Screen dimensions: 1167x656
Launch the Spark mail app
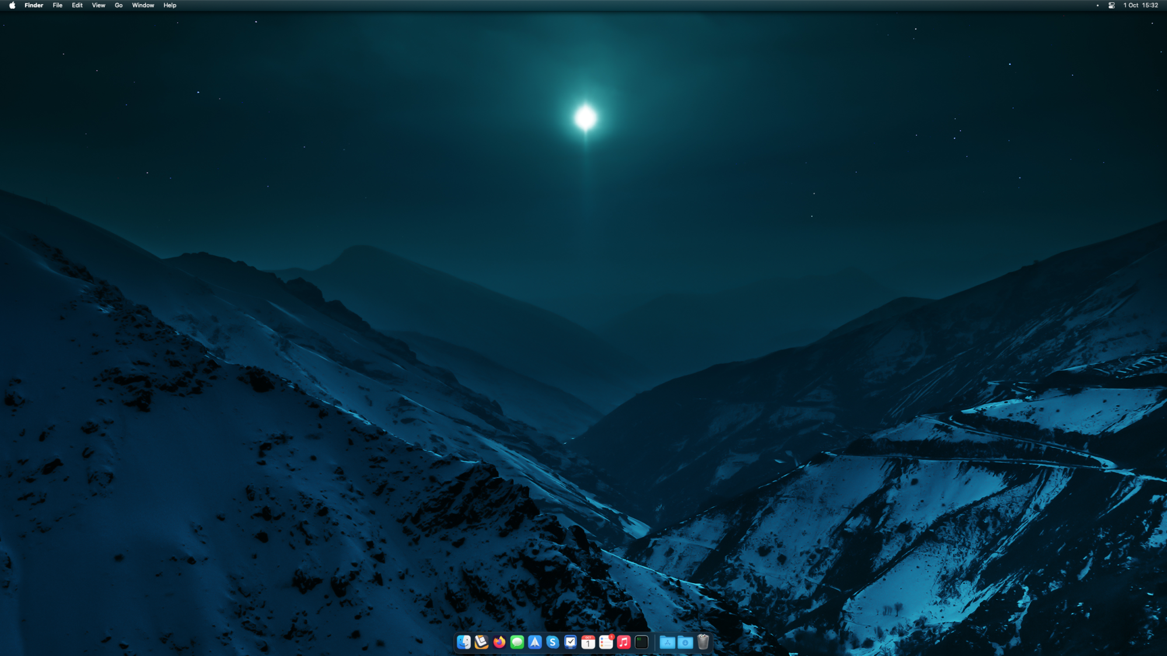pos(535,642)
